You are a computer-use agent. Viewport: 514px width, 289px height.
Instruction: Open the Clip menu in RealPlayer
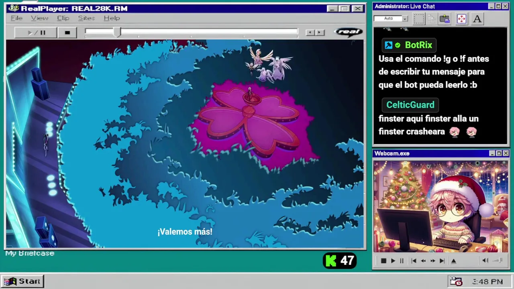point(63,18)
